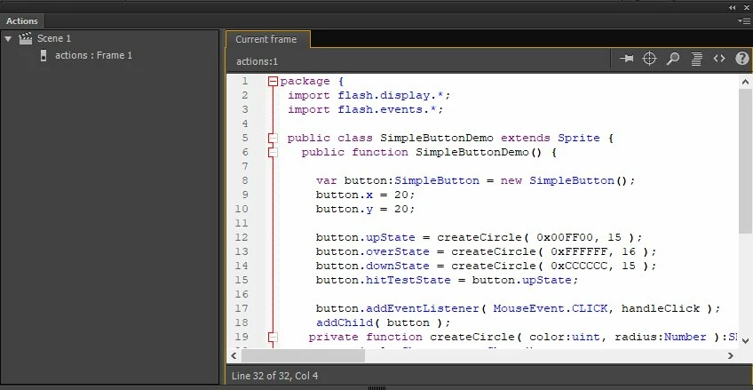Collapse the package code block on line 1

(273, 81)
